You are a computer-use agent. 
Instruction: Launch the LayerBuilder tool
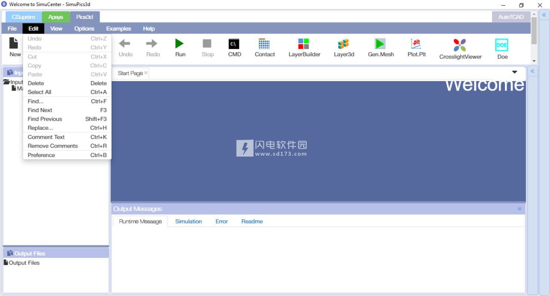pos(304,44)
